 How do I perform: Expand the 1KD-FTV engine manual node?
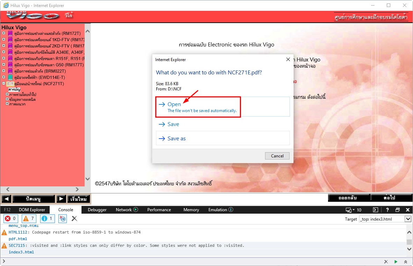[4, 39]
